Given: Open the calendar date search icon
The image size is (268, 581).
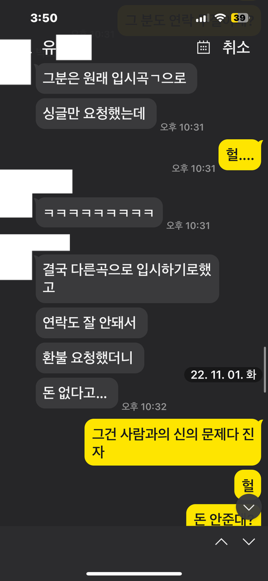Looking at the screenshot, I should point(204,48).
